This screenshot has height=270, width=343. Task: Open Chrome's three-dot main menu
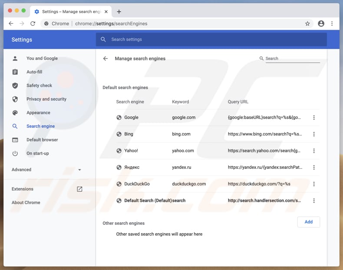332,23
